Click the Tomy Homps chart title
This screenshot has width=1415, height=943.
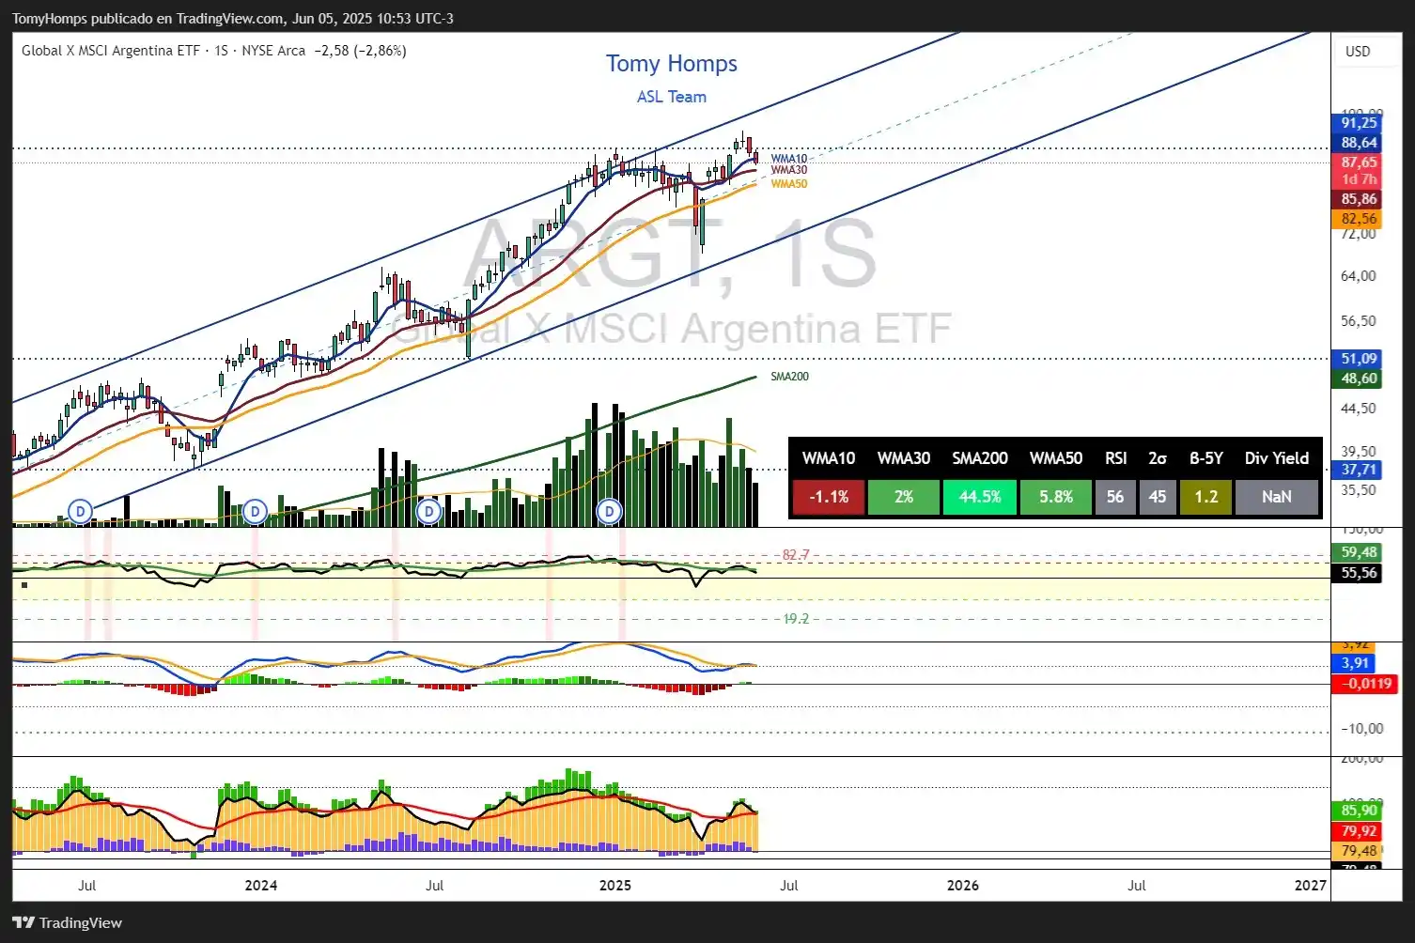click(x=671, y=64)
